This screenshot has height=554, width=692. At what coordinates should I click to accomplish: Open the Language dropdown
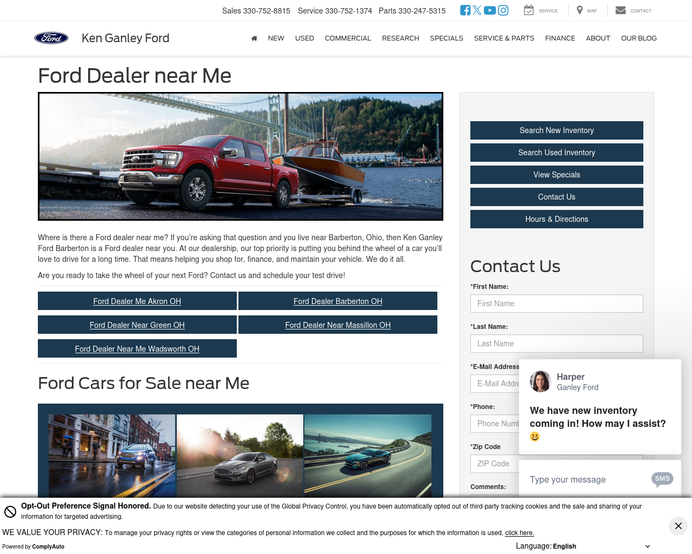pos(601,546)
